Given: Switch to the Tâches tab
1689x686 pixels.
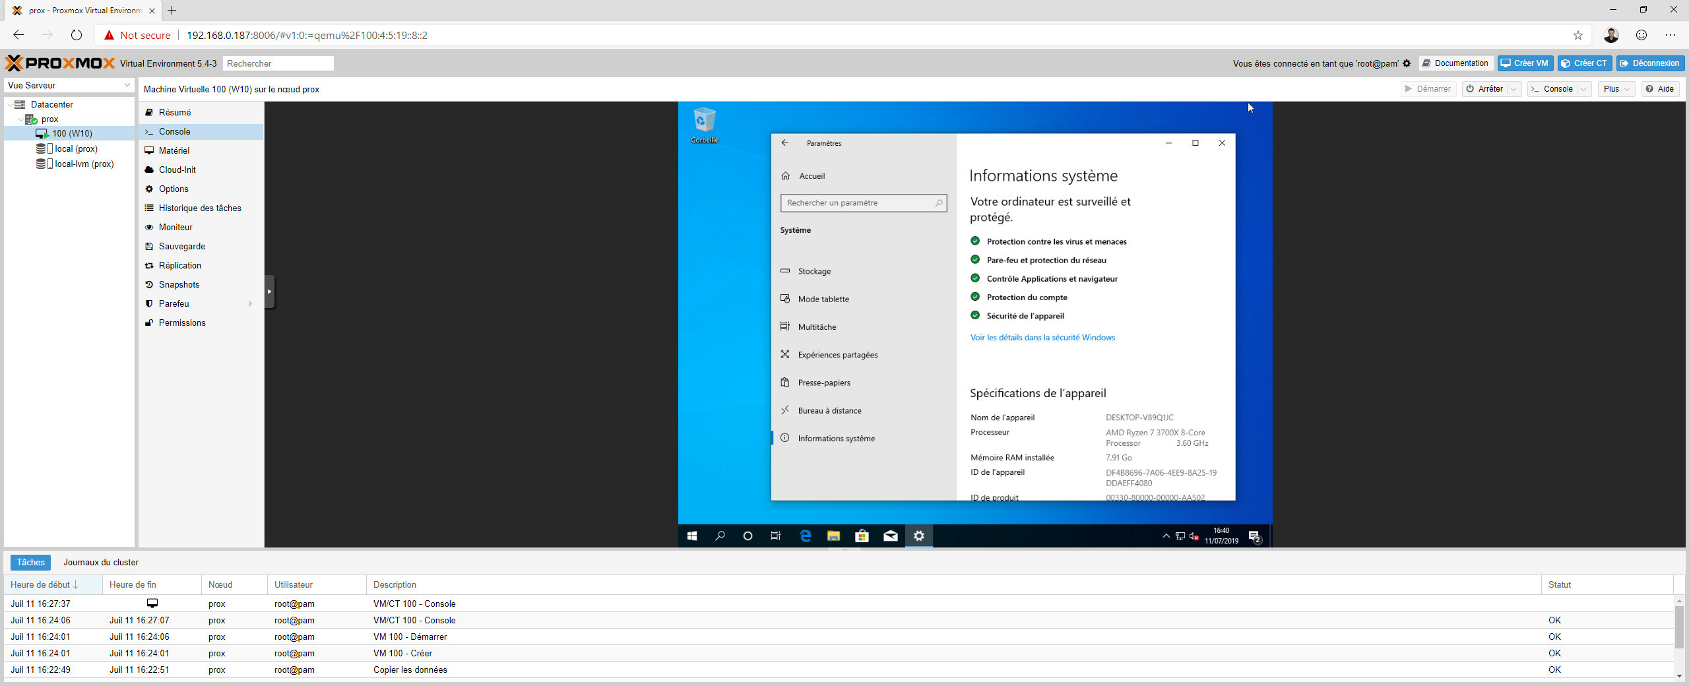Looking at the screenshot, I should (x=30, y=562).
